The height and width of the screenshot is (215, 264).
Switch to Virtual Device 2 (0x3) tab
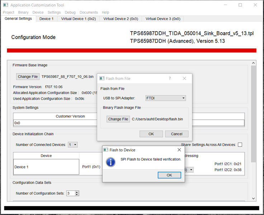pyautogui.click(x=121, y=19)
